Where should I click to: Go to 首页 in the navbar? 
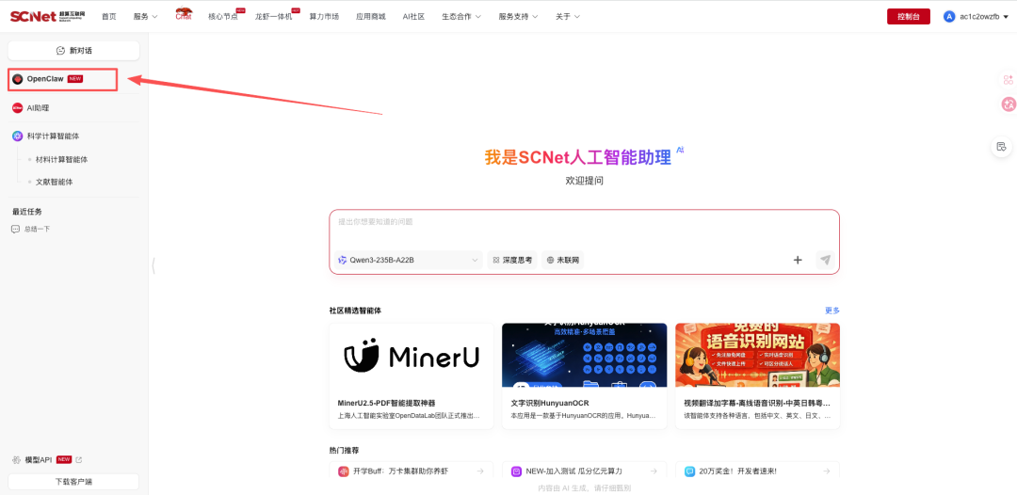109,17
